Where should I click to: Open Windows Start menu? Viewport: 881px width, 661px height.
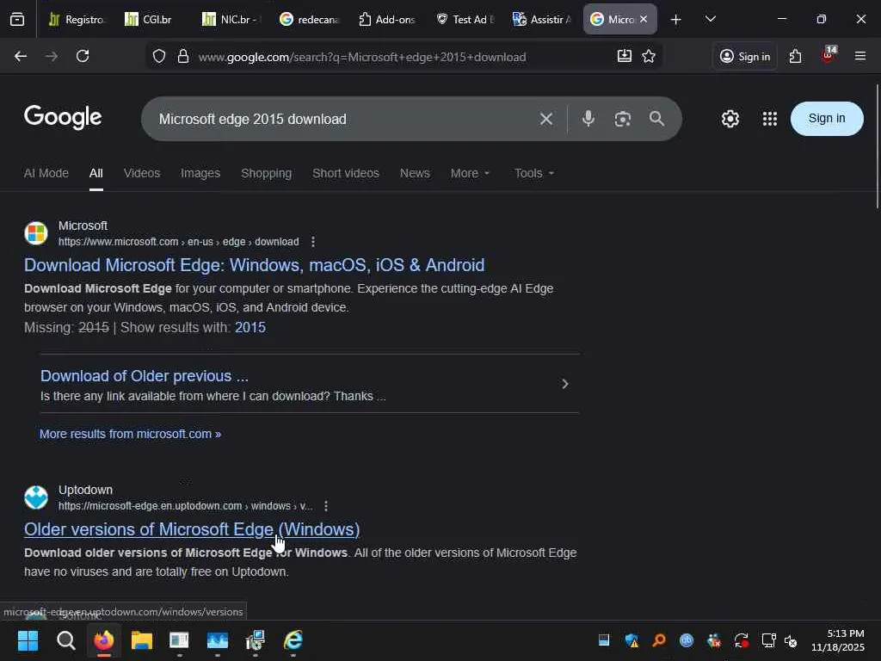tap(28, 640)
